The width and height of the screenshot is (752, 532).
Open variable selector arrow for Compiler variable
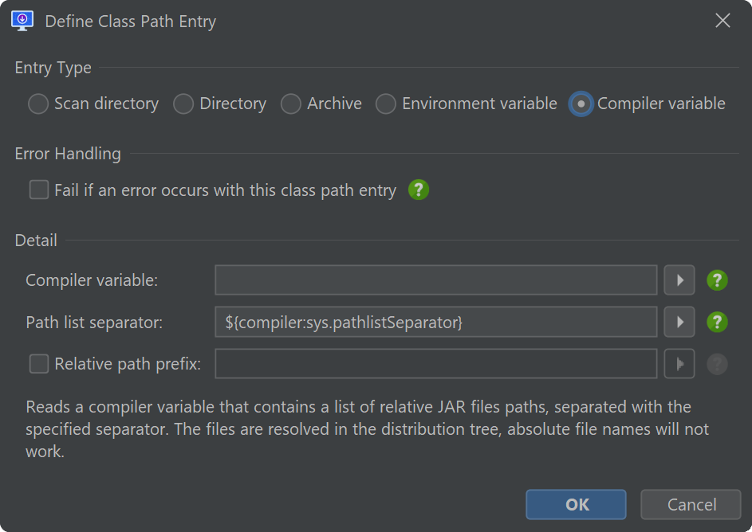[679, 280]
